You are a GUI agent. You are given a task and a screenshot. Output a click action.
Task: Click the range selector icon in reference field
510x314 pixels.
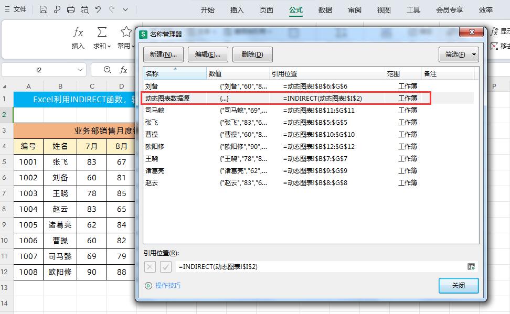tap(471, 267)
